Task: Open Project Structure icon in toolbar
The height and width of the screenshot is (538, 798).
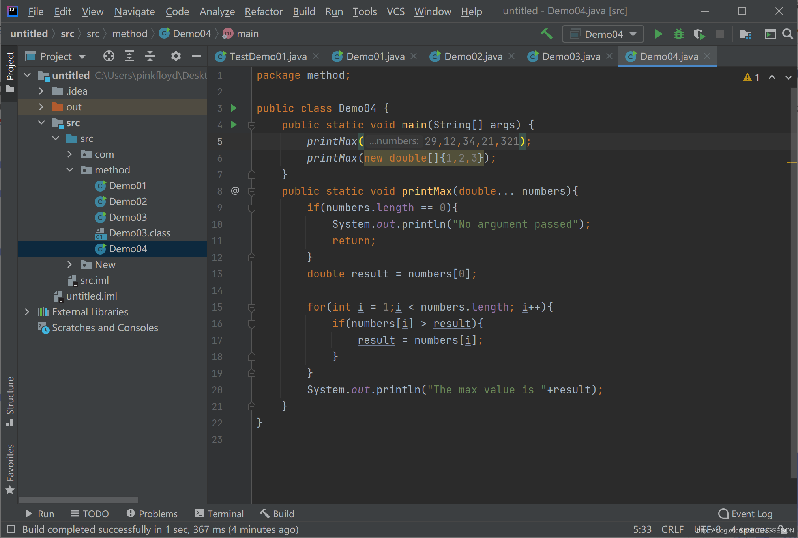Action: 746,34
